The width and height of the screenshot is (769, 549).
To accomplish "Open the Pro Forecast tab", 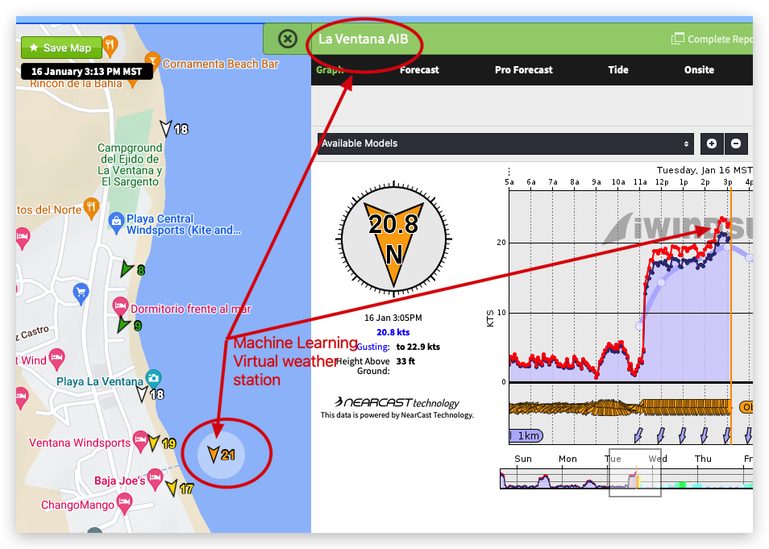I will 523,69.
